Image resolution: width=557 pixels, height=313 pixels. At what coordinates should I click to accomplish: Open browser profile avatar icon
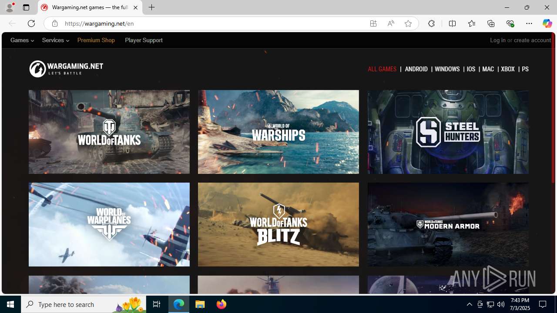(x=10, y=7)
